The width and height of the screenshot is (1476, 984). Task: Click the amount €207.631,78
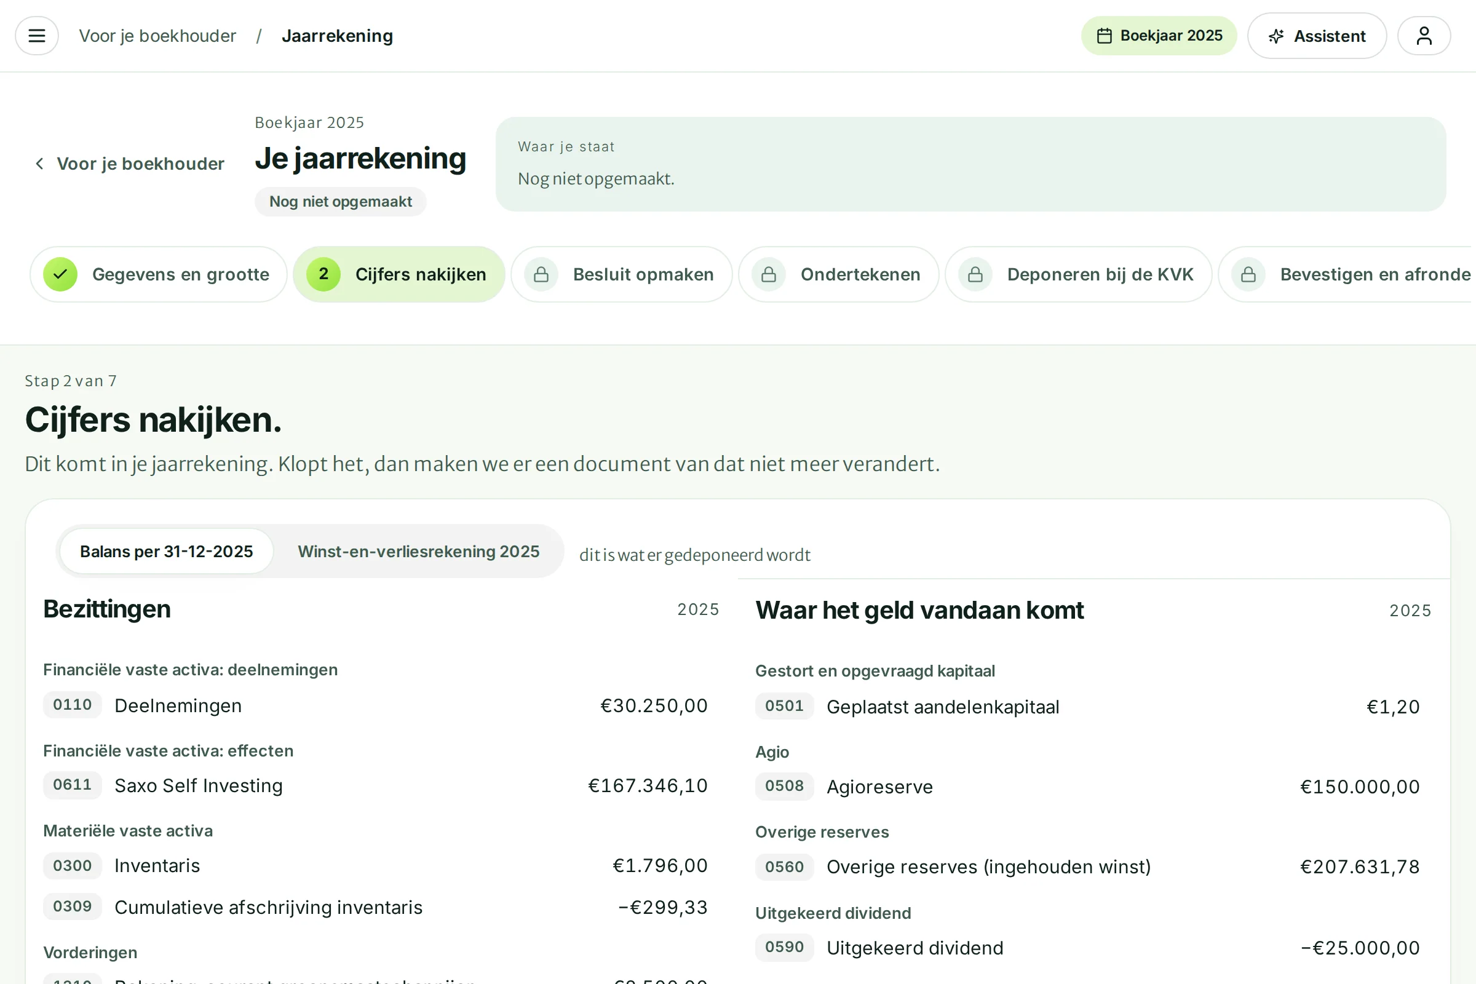(1360, 867)
